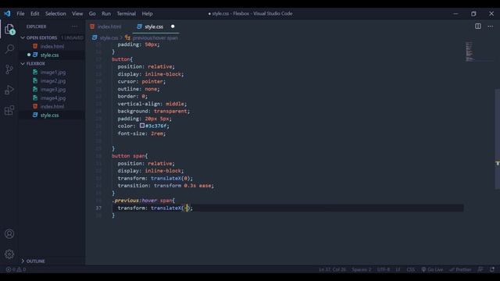Select the style.css editor tab
This screenshot has width=500, height=281.
pyautogui.click(x=155, y=27)
